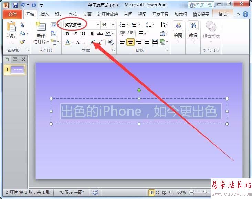Click the spell check status icon

pyautogui.click(x=96, y=192)
